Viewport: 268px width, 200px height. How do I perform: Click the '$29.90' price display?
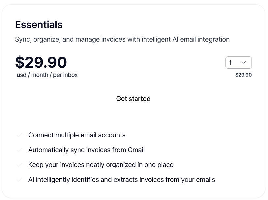(41, 62)
